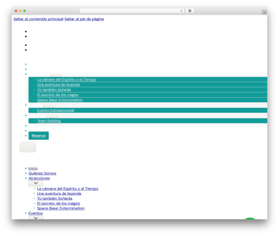
Task: Click the browser extension icon beside address bar
Action: pyautogui.click(x=190, y=11)
